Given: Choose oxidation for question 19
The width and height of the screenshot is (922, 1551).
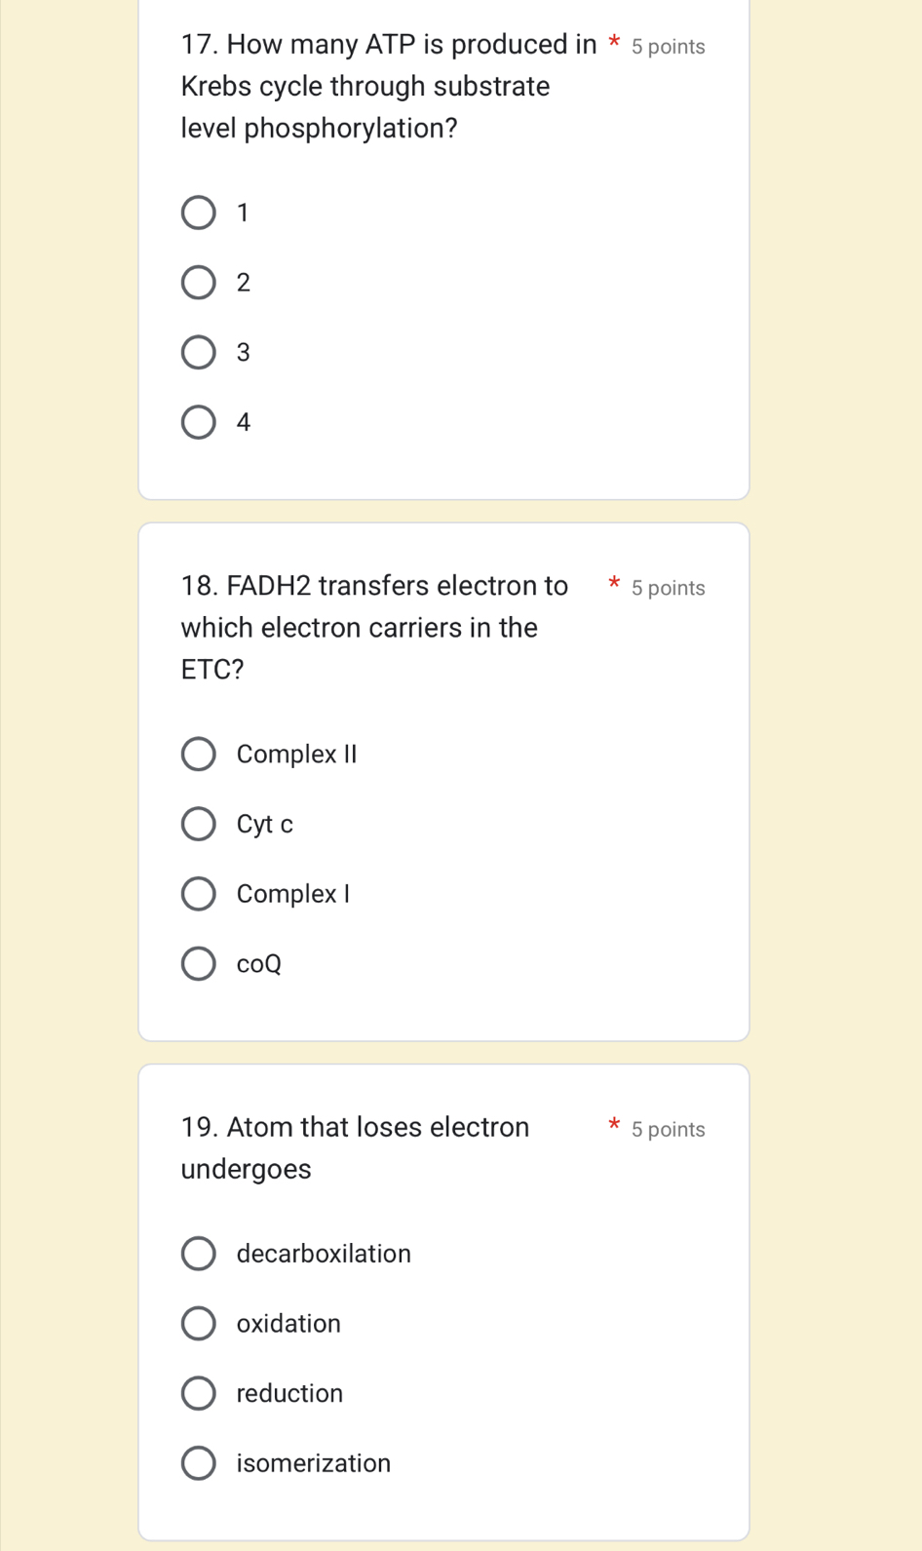Looking at the screenshot, I should [x=199, y=1324].
